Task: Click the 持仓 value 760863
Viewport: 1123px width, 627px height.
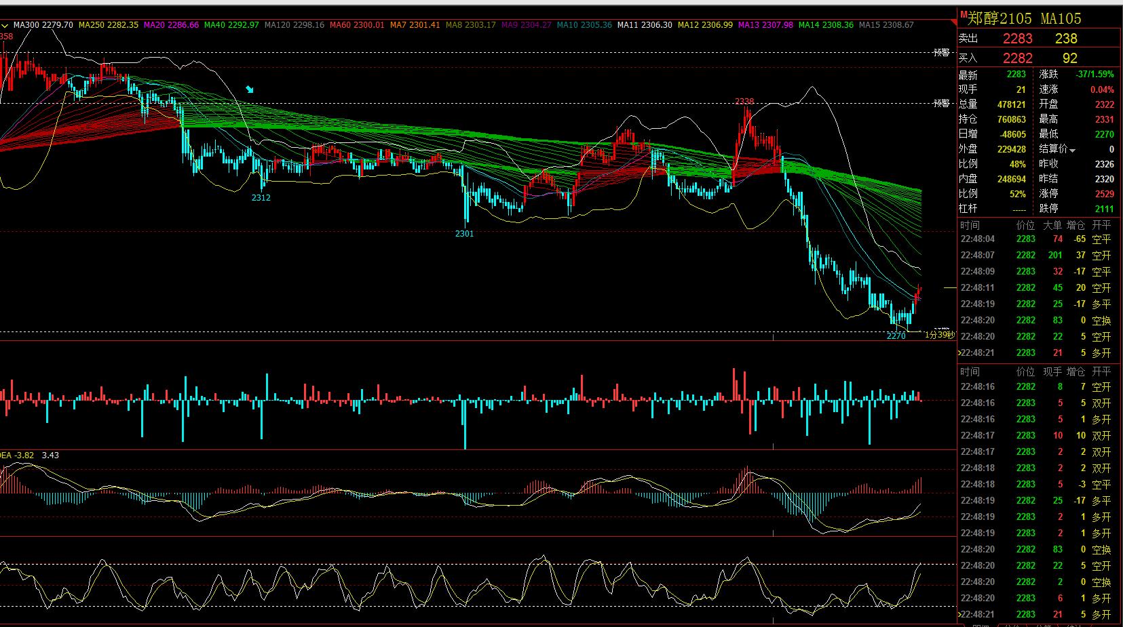Action: click(1011, 119)
